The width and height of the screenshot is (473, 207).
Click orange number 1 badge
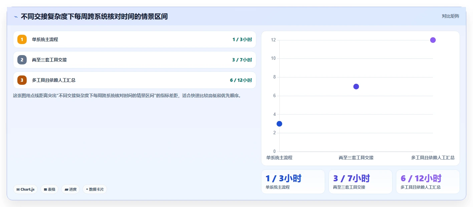(x=22, y=39)
